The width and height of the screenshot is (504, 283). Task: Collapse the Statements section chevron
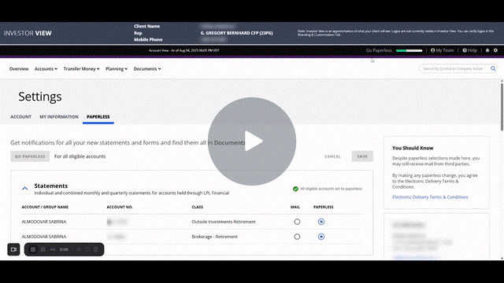pos(24,189)
